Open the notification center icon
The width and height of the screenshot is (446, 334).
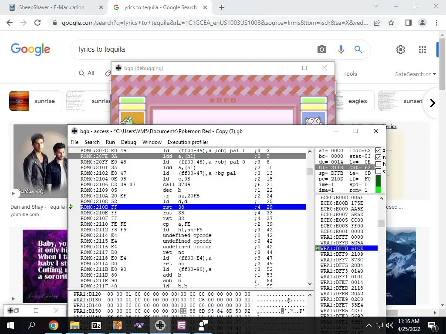tap(432, 325)
